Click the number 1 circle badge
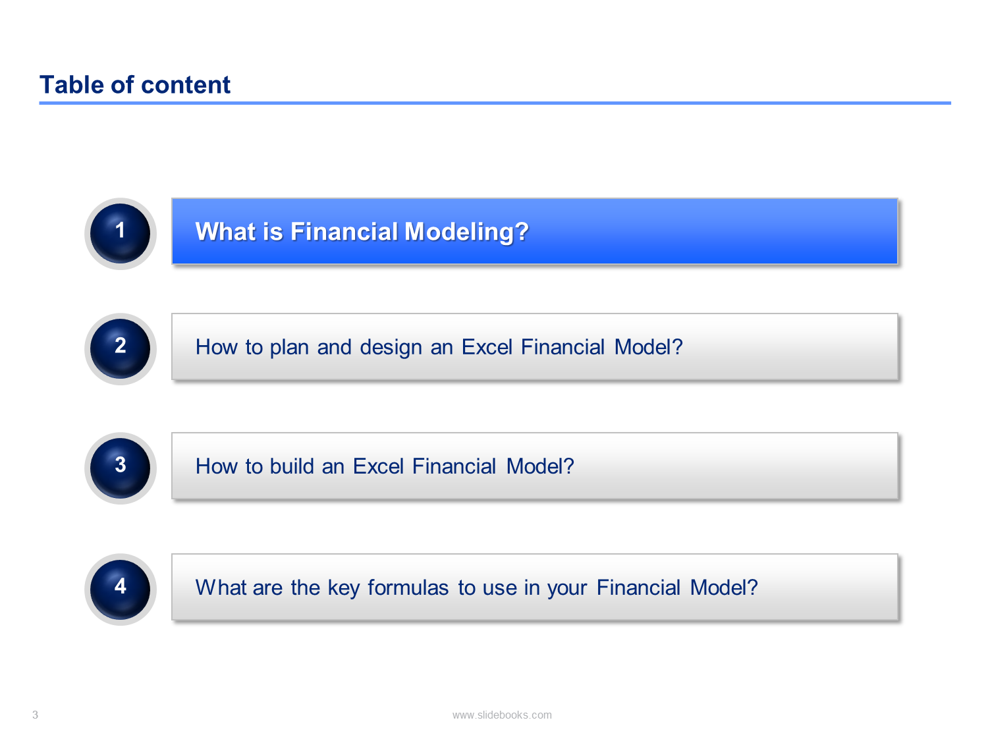This screenshot has height=741, width=988. (121, 233)
